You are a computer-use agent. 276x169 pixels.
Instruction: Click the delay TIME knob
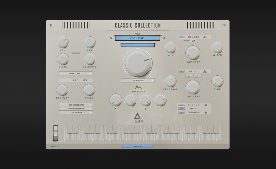pyautogui.click(x=218, y=81)
